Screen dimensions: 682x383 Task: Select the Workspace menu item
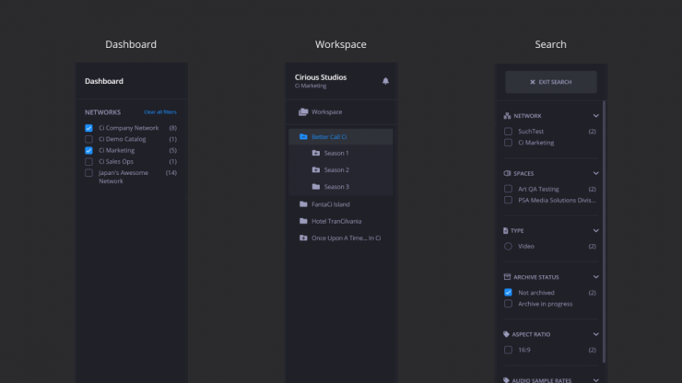pyautogui.click(x=326, y=112)
